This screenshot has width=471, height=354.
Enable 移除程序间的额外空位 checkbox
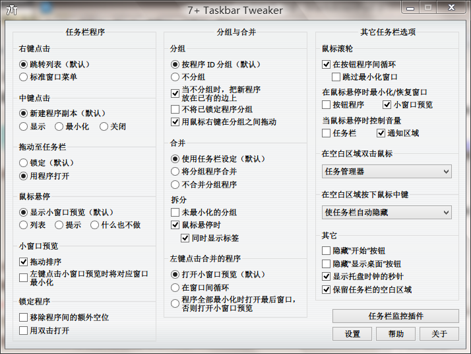(24, 318)
